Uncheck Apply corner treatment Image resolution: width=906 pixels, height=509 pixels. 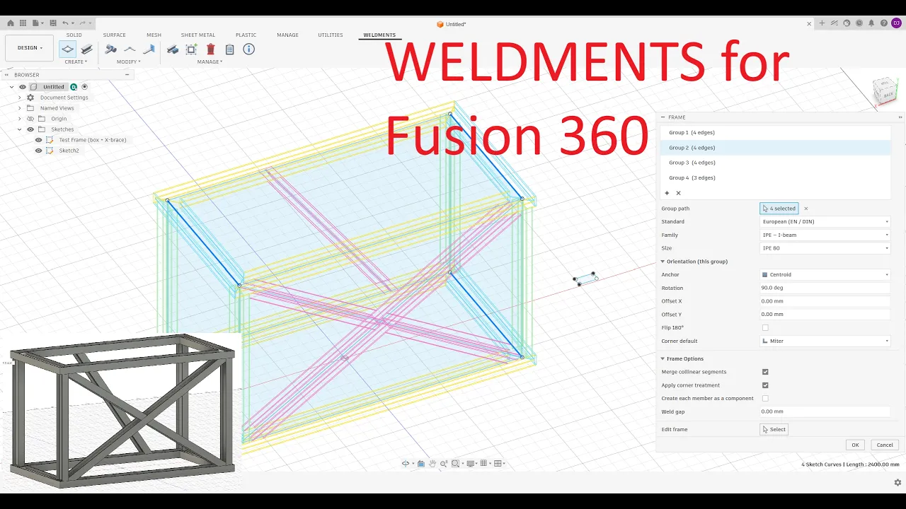click(765, 385)
